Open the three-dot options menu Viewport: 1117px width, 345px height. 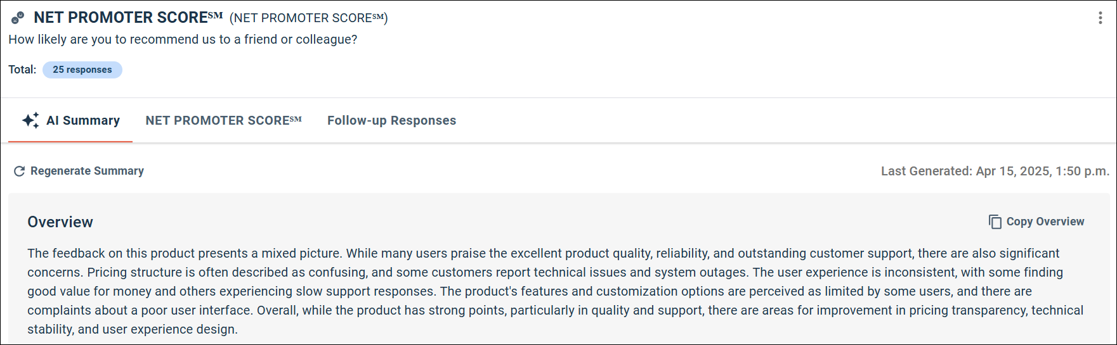1100,18
